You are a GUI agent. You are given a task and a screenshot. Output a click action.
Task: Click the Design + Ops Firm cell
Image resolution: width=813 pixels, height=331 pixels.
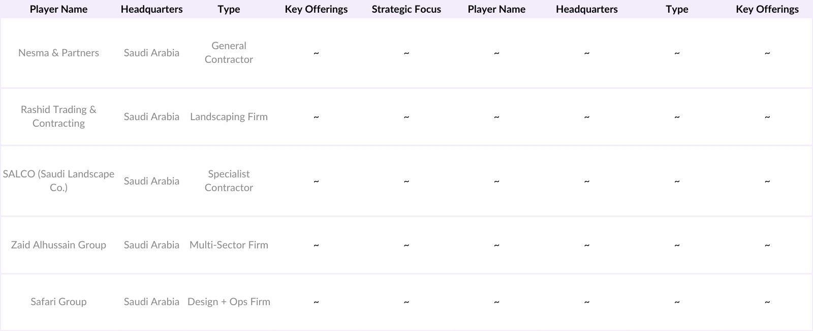coord(229,302)
